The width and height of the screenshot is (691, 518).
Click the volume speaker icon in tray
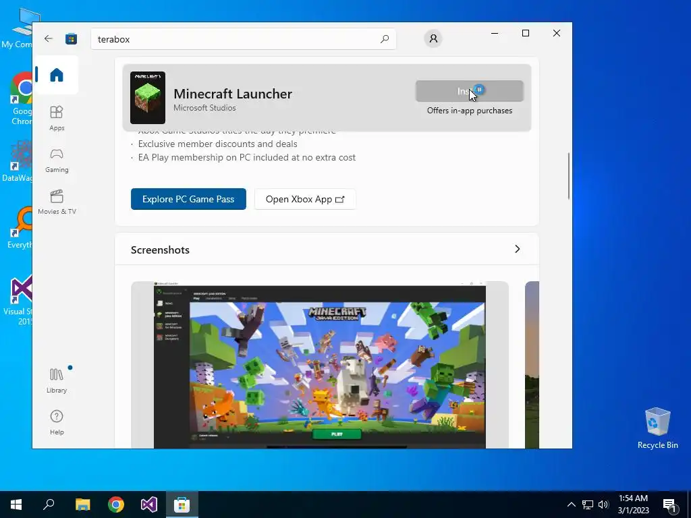(x=603, y=505)
